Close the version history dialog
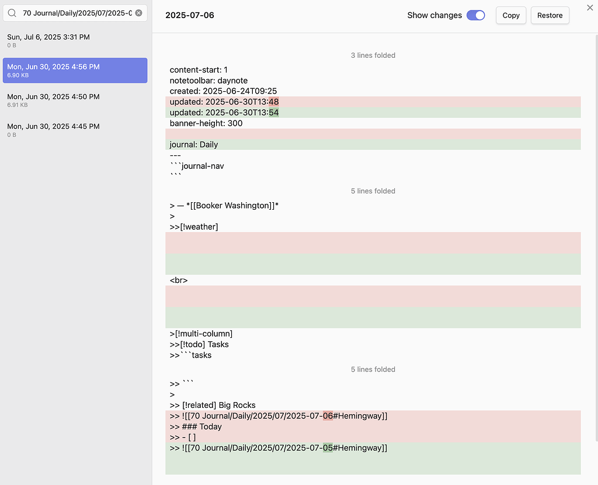 (x=590, y=8)
